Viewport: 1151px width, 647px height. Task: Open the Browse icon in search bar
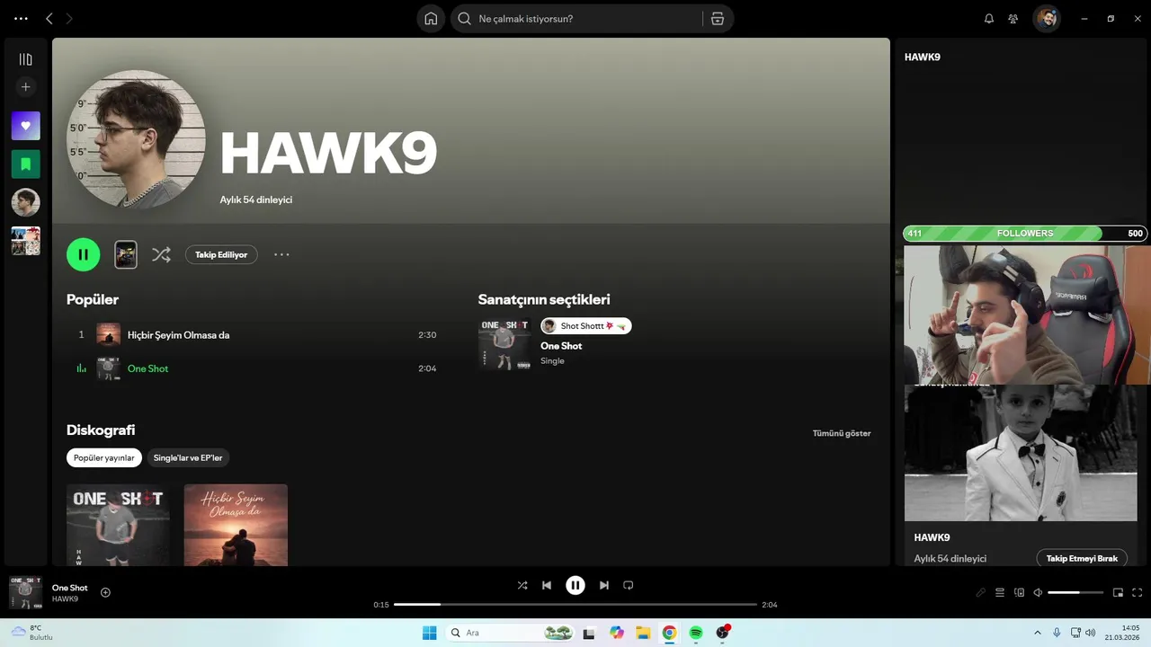pos(717,19)
